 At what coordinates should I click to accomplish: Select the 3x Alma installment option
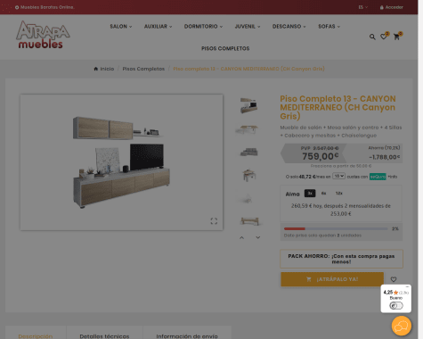coord(310,194)
